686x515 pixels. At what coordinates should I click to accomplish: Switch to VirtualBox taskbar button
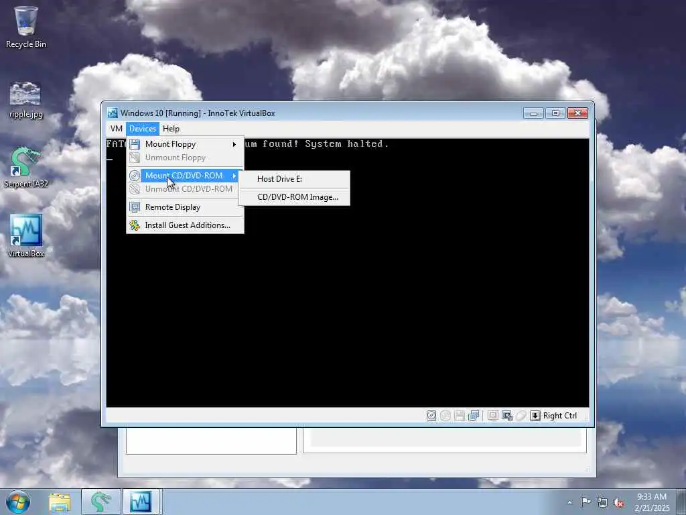(141, 502)
